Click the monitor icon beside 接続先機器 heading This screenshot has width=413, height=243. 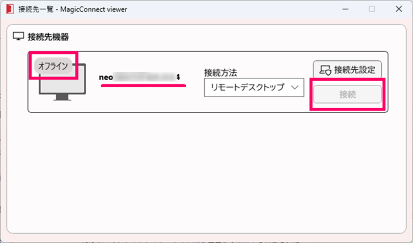(x=18, y=36)
